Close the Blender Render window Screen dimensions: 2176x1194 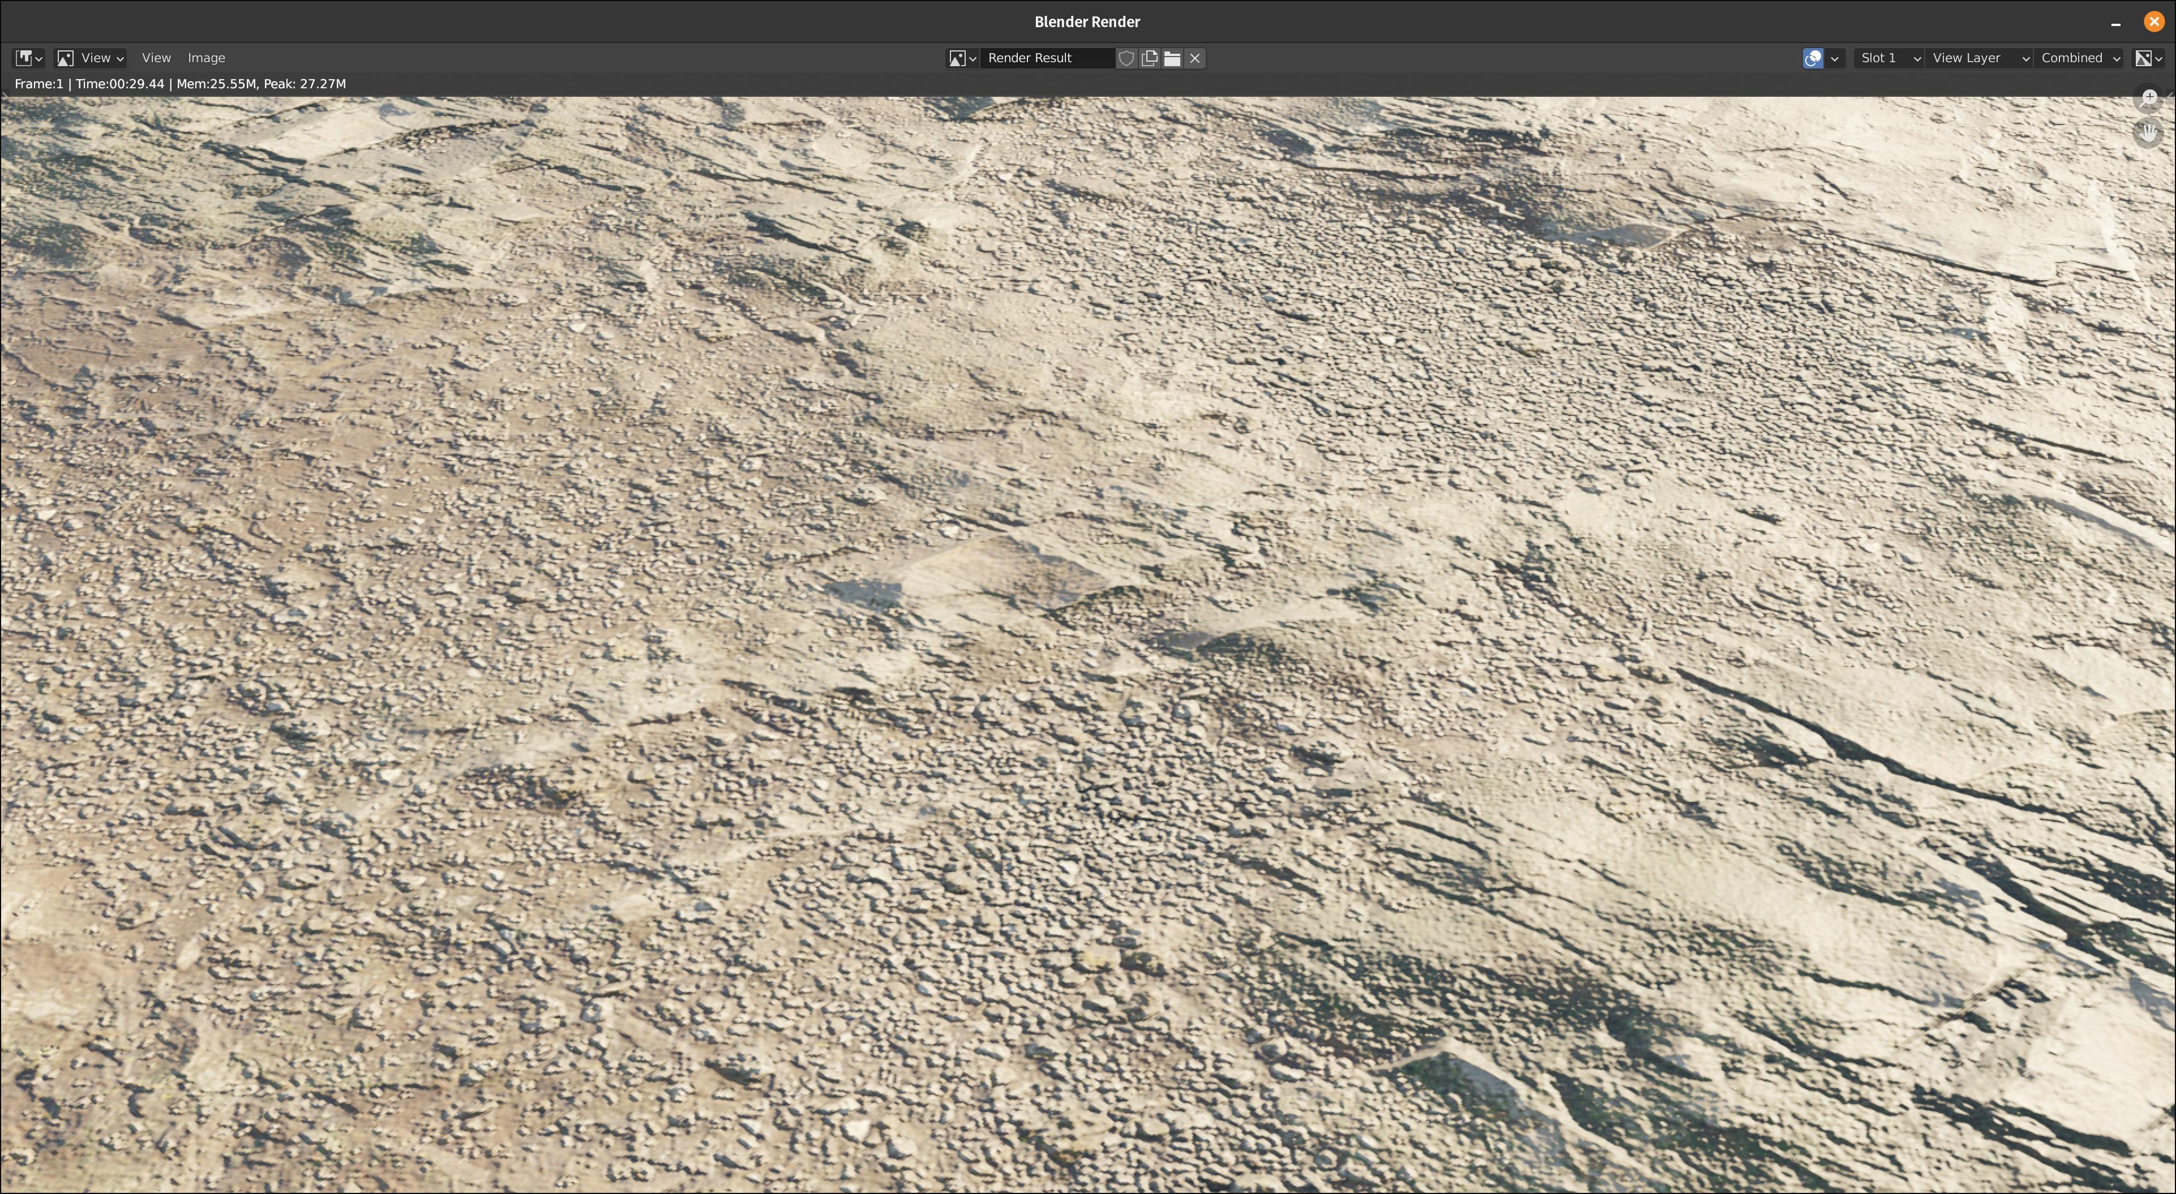(2154, 21)
